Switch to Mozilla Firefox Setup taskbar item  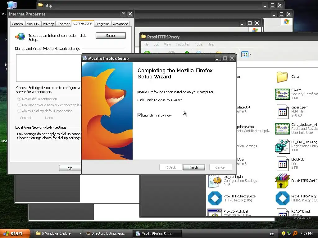click(x=157, y=234)
